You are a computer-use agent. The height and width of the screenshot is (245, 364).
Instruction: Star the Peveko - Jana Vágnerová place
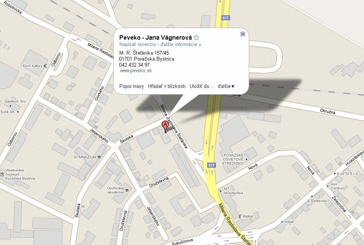[x=196, y=37]
